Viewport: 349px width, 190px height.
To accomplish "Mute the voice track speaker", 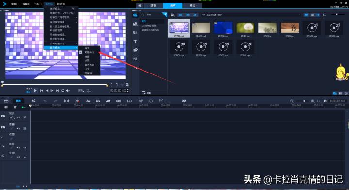I will point(18,148).
